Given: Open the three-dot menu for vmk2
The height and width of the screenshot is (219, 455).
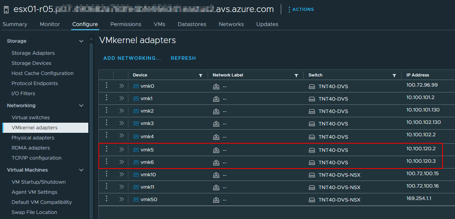Looking at the screenshot, I should point(107,110).
